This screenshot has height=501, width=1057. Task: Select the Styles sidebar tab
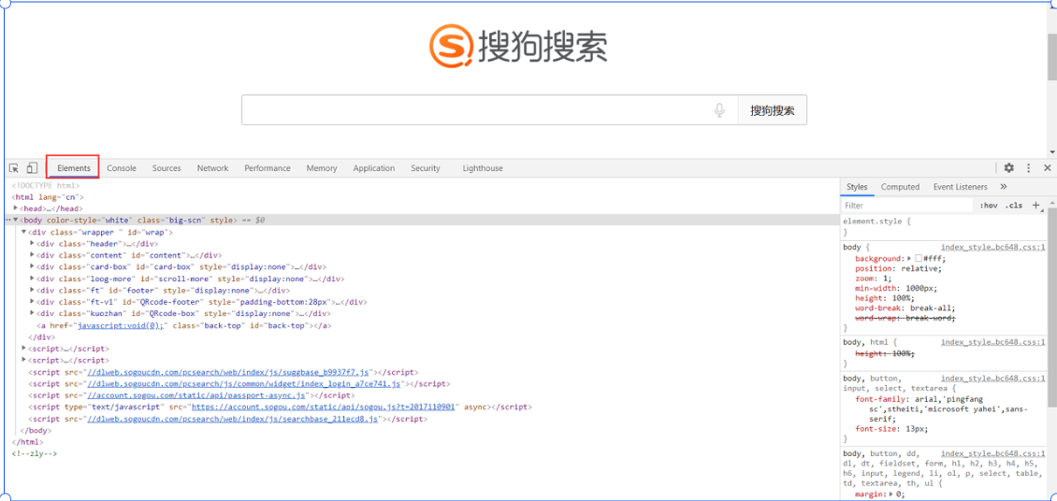[x=857, y=187]
